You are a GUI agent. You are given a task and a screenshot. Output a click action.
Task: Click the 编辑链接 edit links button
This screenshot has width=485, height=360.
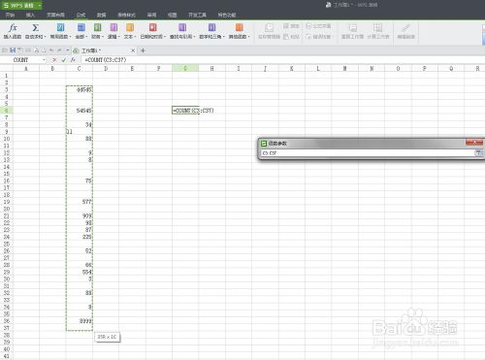click(x=405, y=31)
